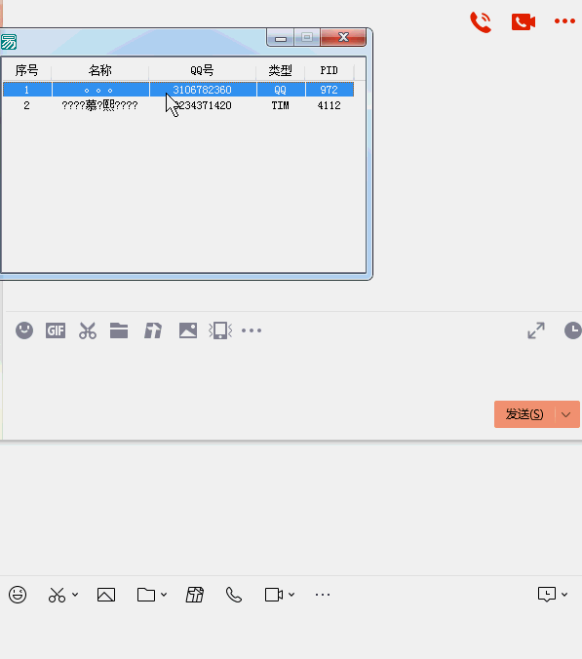This screenshot has height=659, width=582.
Task: Expand the screenshot options arrow beside outlined scissors
Action: [x=75, y=595]
